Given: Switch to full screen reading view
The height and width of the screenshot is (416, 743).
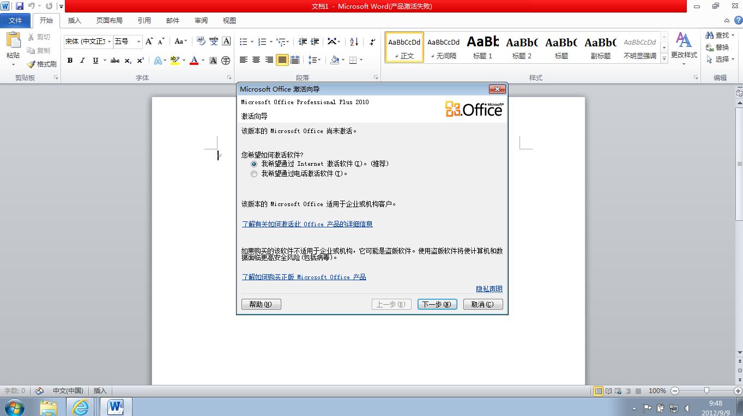Looking at the screenshot, I should (x=608, y=391).
